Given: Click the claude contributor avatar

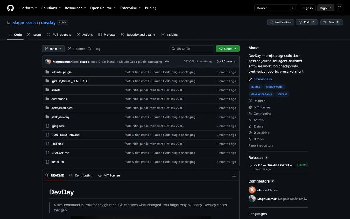Looking at the screenshot, I should click(252, 190).
